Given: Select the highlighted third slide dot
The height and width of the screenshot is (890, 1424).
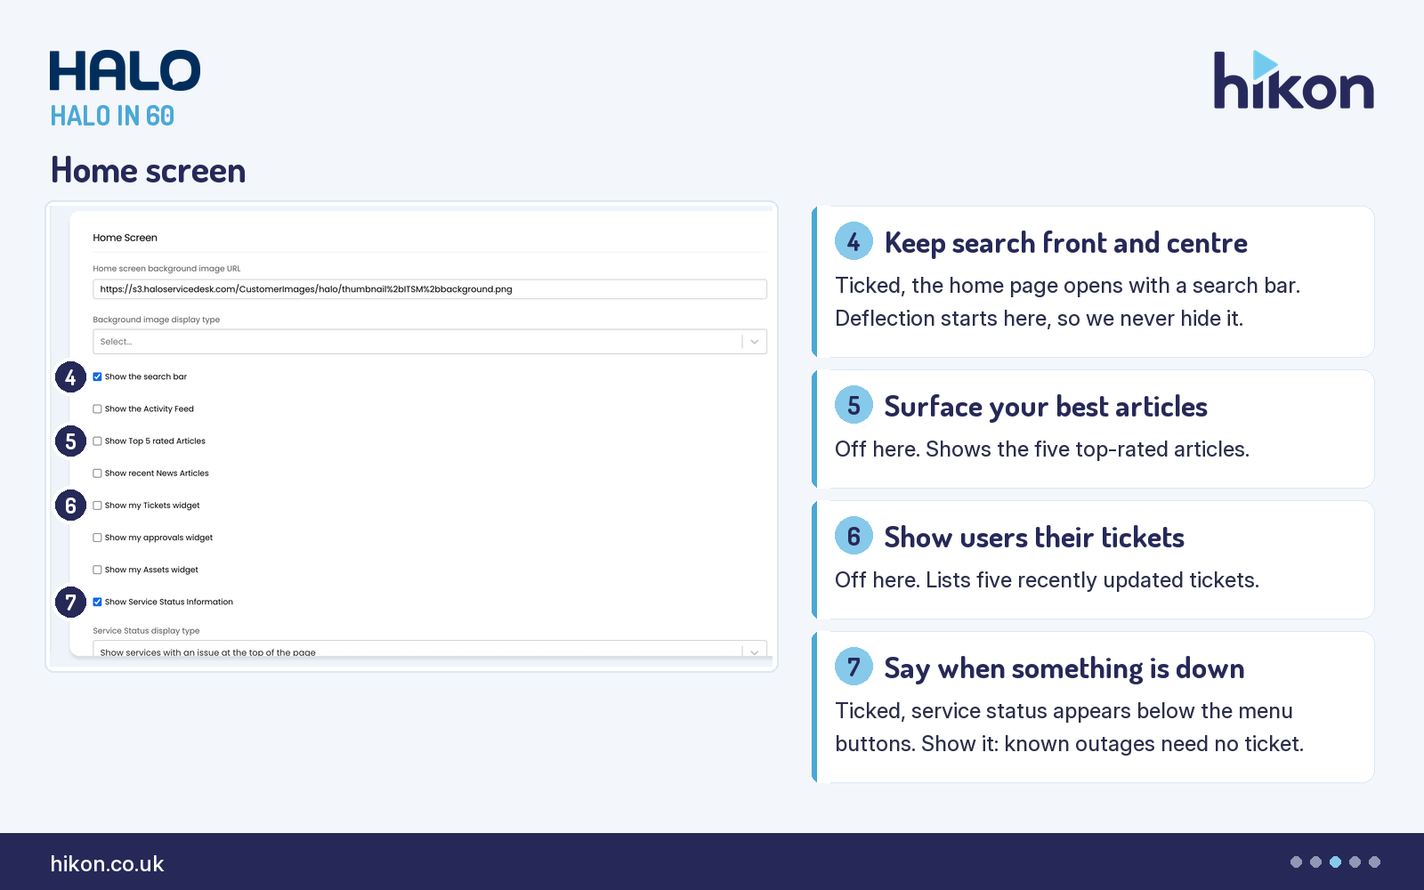Looking at the screenshot, I should pos(1335,862).
